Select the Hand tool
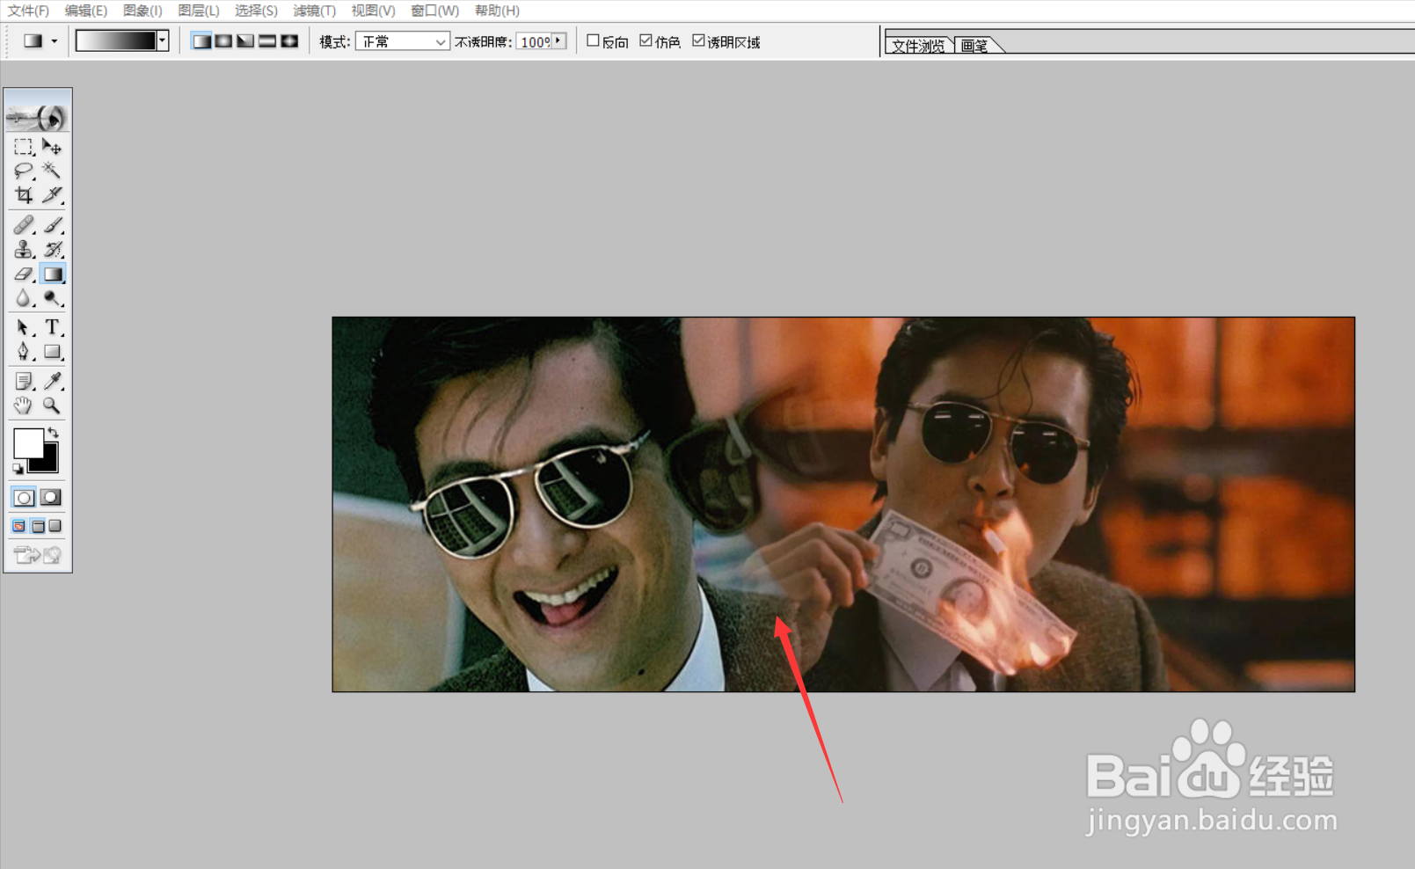This screenshot has height=869, width=1415. point(24,405)
